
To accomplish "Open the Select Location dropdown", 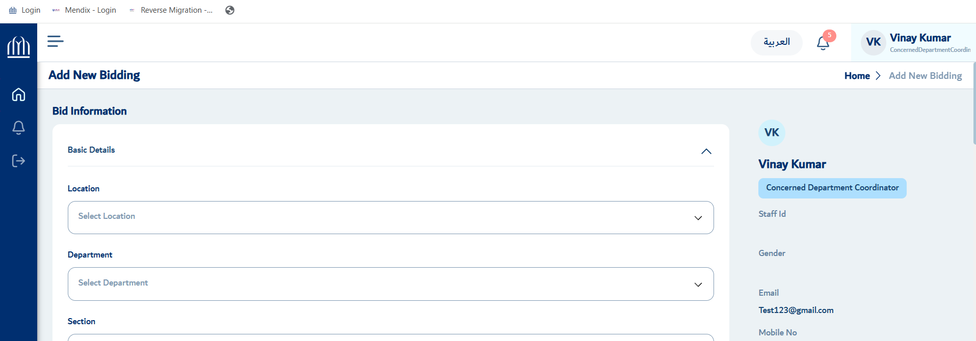I will click(390, 217).
